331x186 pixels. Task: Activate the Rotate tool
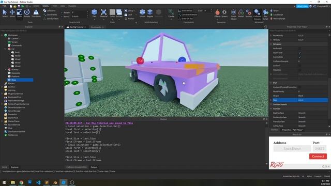pyautogui.click(x=27, y=13)
